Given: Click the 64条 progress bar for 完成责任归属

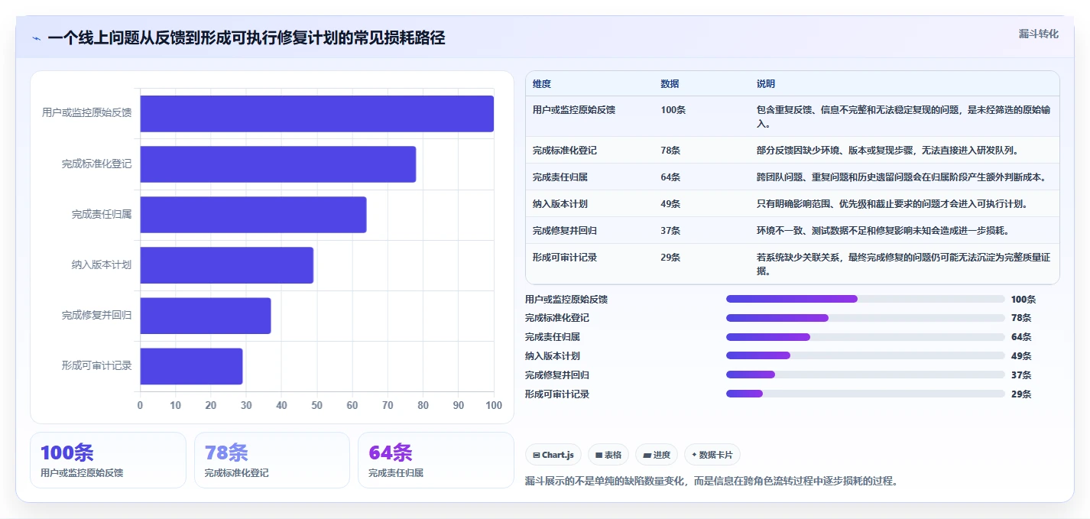Looking at the screenshot, I should 865,337.
